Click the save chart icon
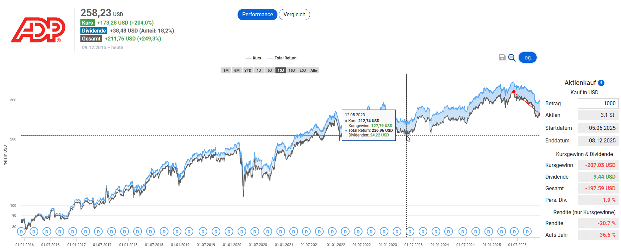The image size is (621, 250). click(502, 57)
